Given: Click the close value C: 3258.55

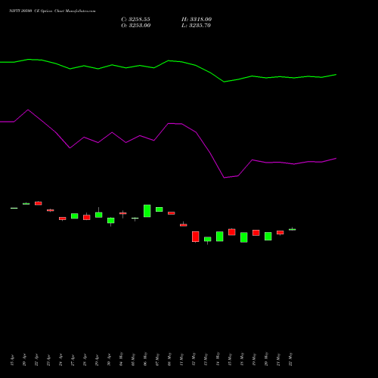Looking at the screenshot, I should pyautogui.click(x=135, y=20).
